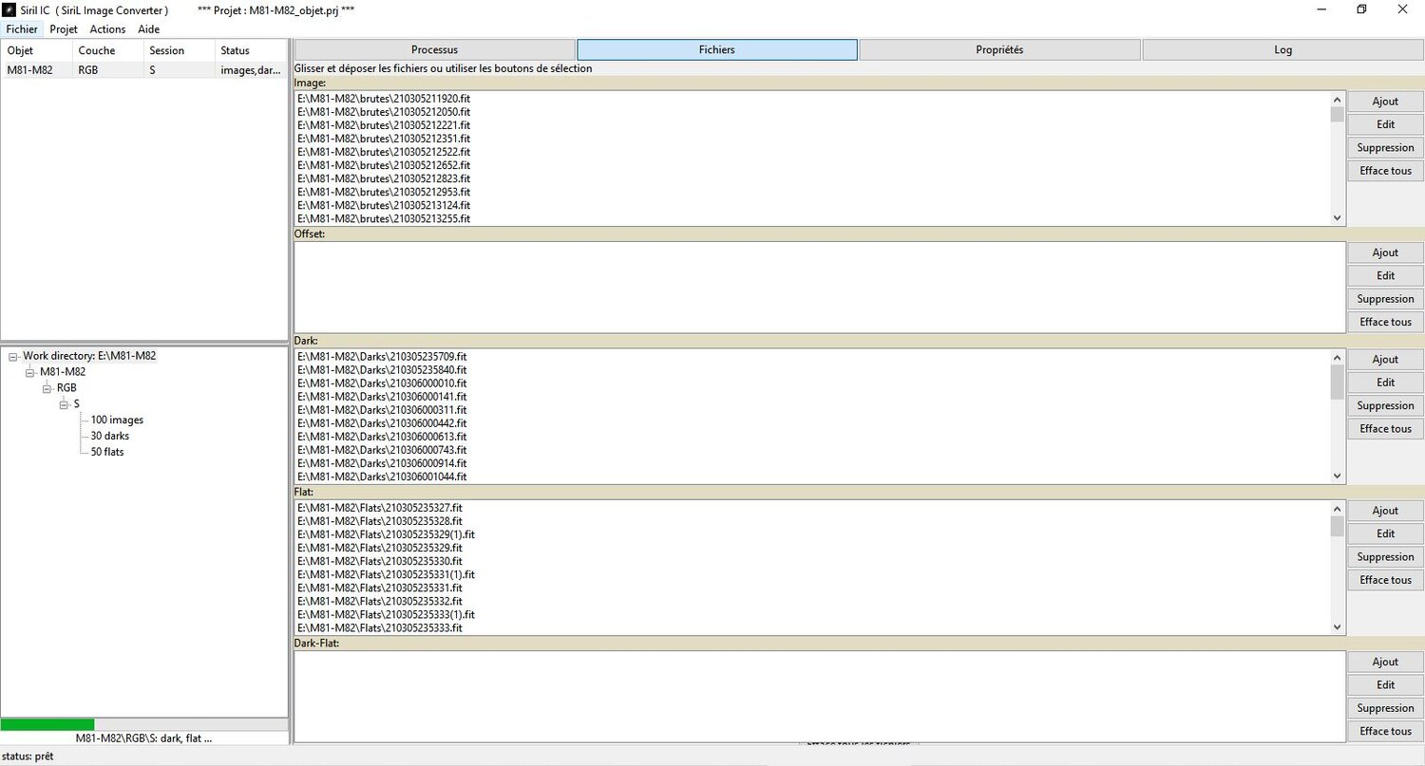Screen dimensions: 1425x766
Task: Click Efface tous in Image section
Action: [x=1385, y=171]
